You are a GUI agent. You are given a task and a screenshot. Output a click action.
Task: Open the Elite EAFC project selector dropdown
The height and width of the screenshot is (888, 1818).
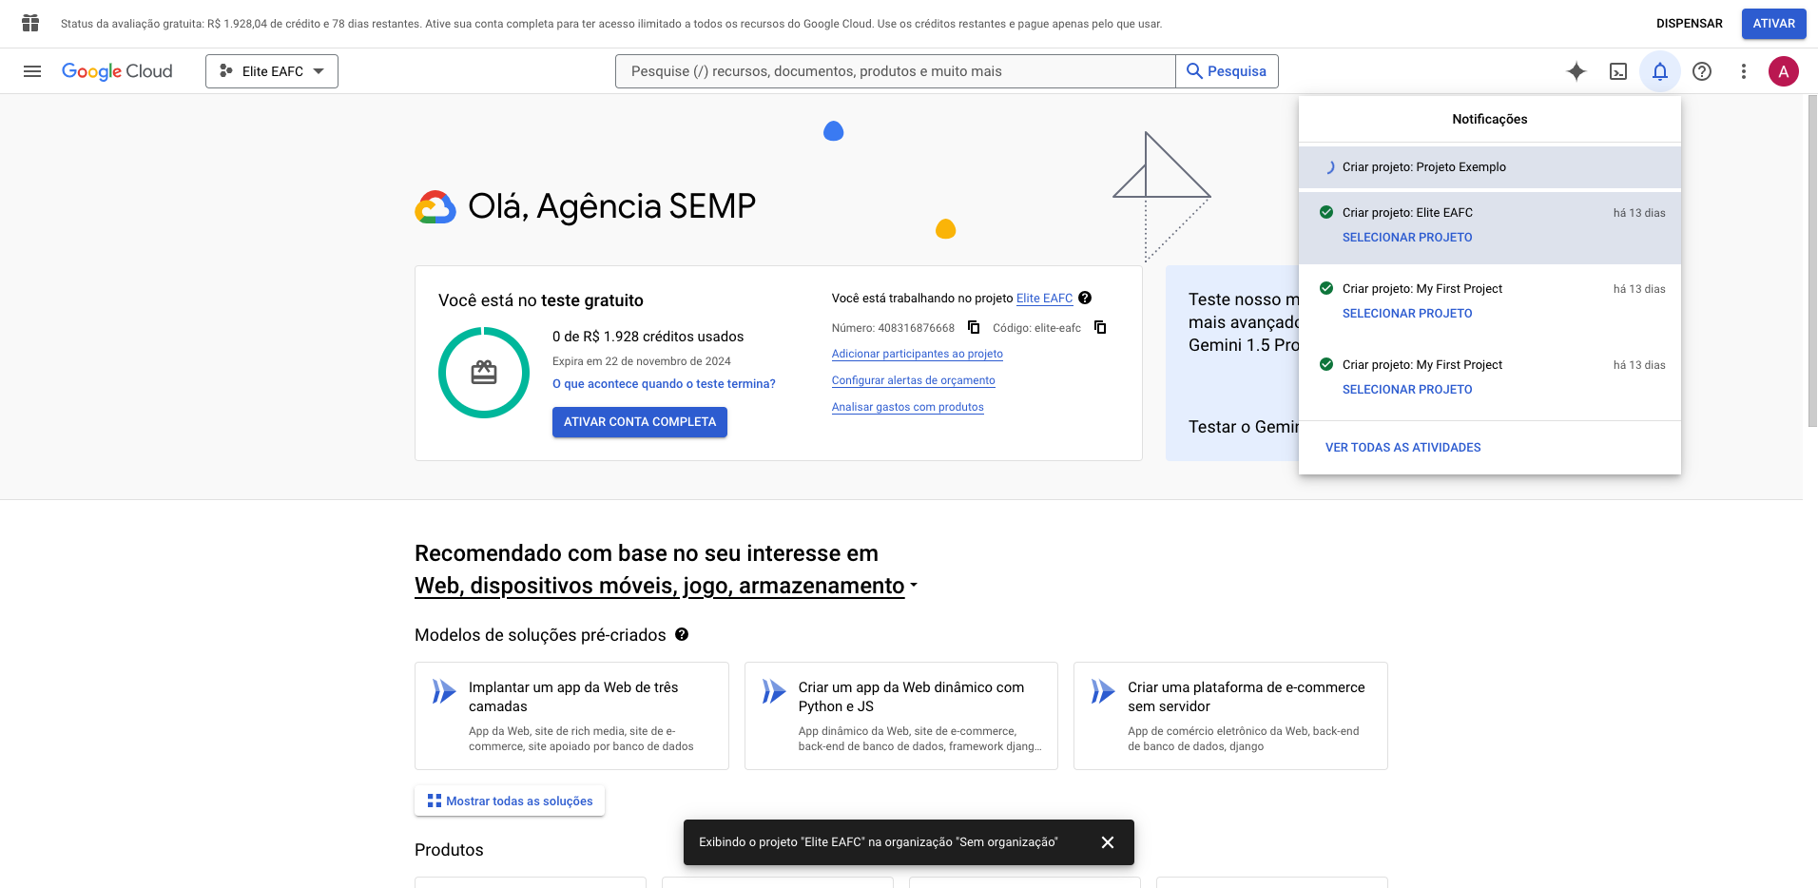pos(272,71)
